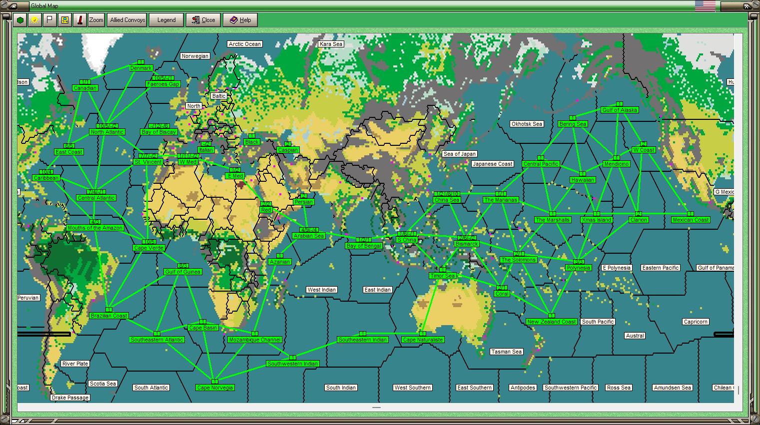
Task: Select the "Southeastern Indian" label
Action: (363, 340)
